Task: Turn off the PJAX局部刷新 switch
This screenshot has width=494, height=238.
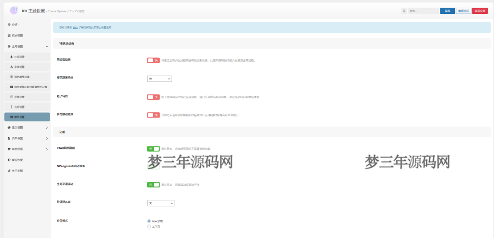Action: point(153,148)
